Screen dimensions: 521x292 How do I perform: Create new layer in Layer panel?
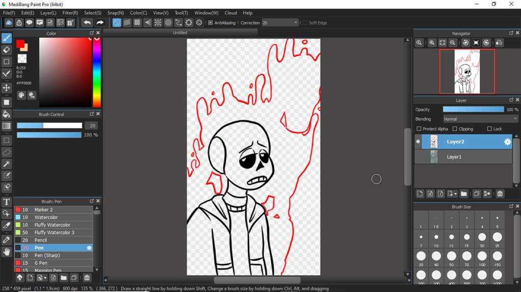pyautogui.click(x=420, y=194)
